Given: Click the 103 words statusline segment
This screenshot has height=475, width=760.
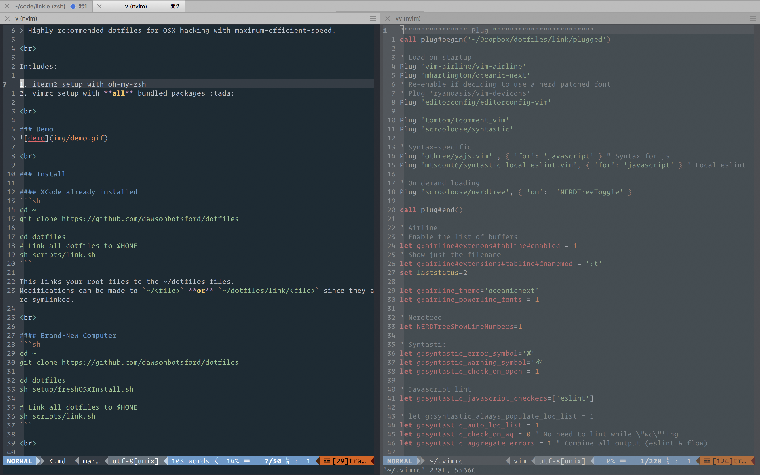Looking at the screenshot, I should (190, 461).
